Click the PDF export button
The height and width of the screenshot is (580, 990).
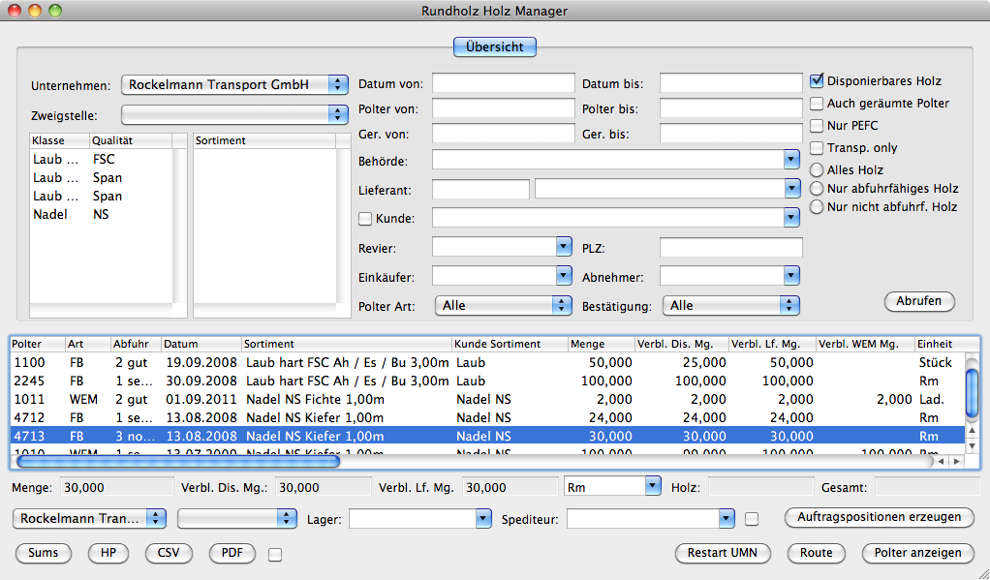(232, 553)
